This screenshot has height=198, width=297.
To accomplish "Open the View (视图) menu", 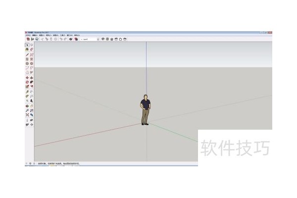I will (x=42, y=35).
